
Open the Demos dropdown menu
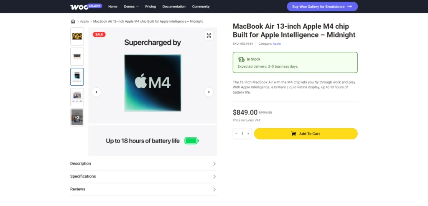131,7
